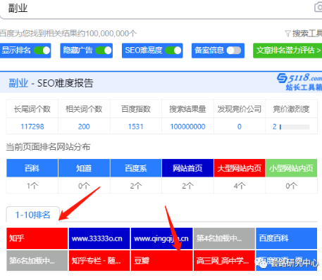This screenshot has width=322, height=280.
Task: Click the 5118.com logo
Action: coord(299,82)
